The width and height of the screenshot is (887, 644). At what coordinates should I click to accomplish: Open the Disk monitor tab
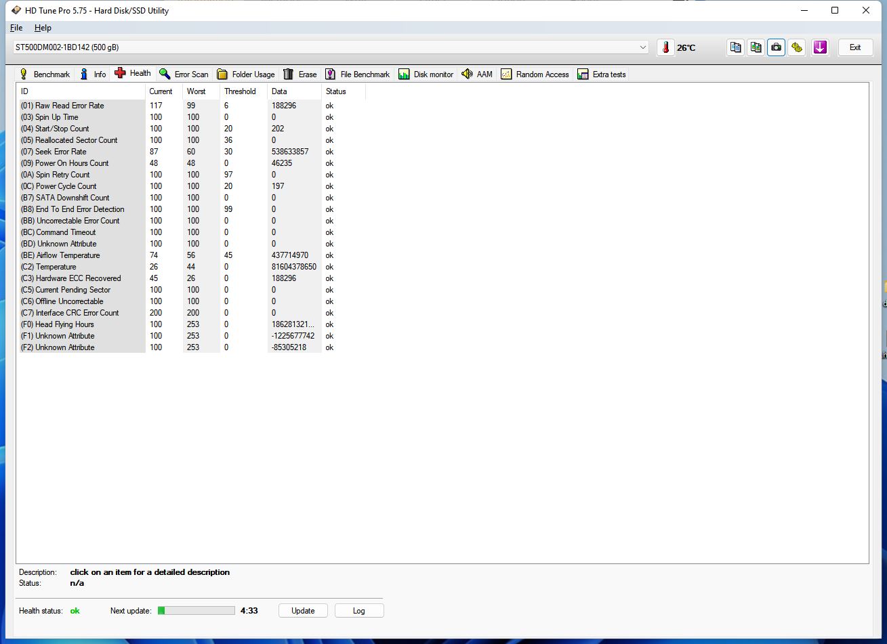pyautogui.click(x=426, y=74)
